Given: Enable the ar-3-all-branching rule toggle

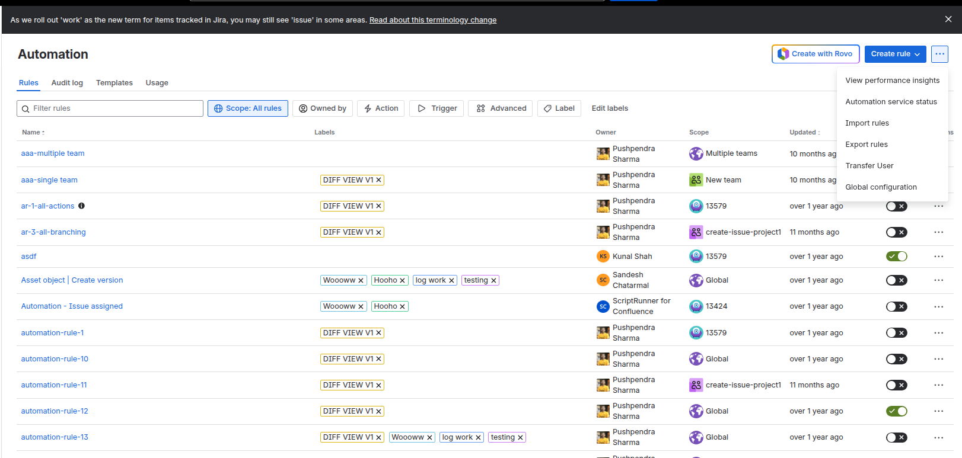Looking at the screenshot, I should (896, 232).
